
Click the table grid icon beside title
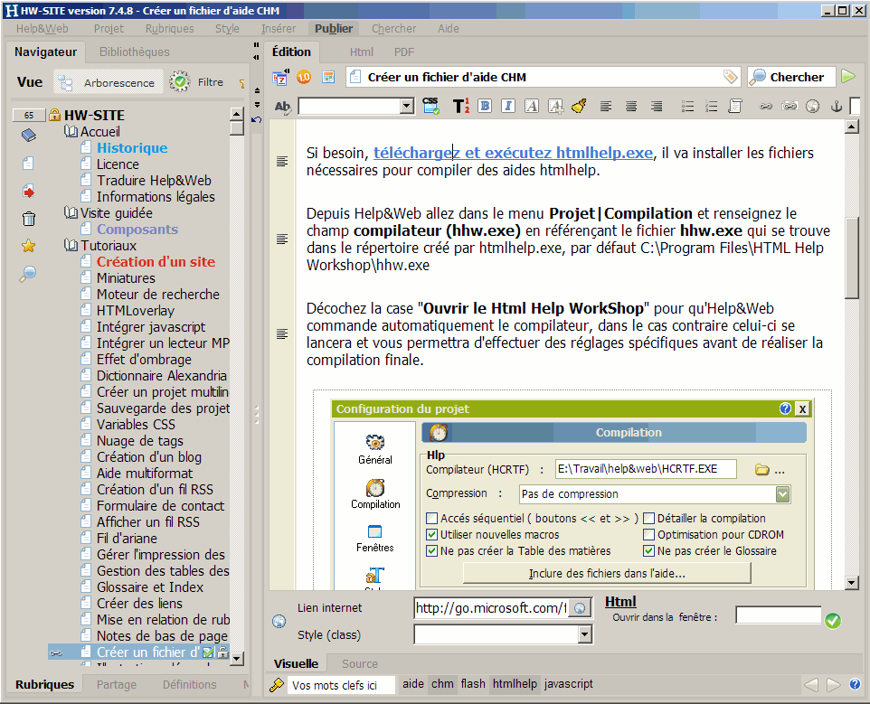(x=328, y=77)
